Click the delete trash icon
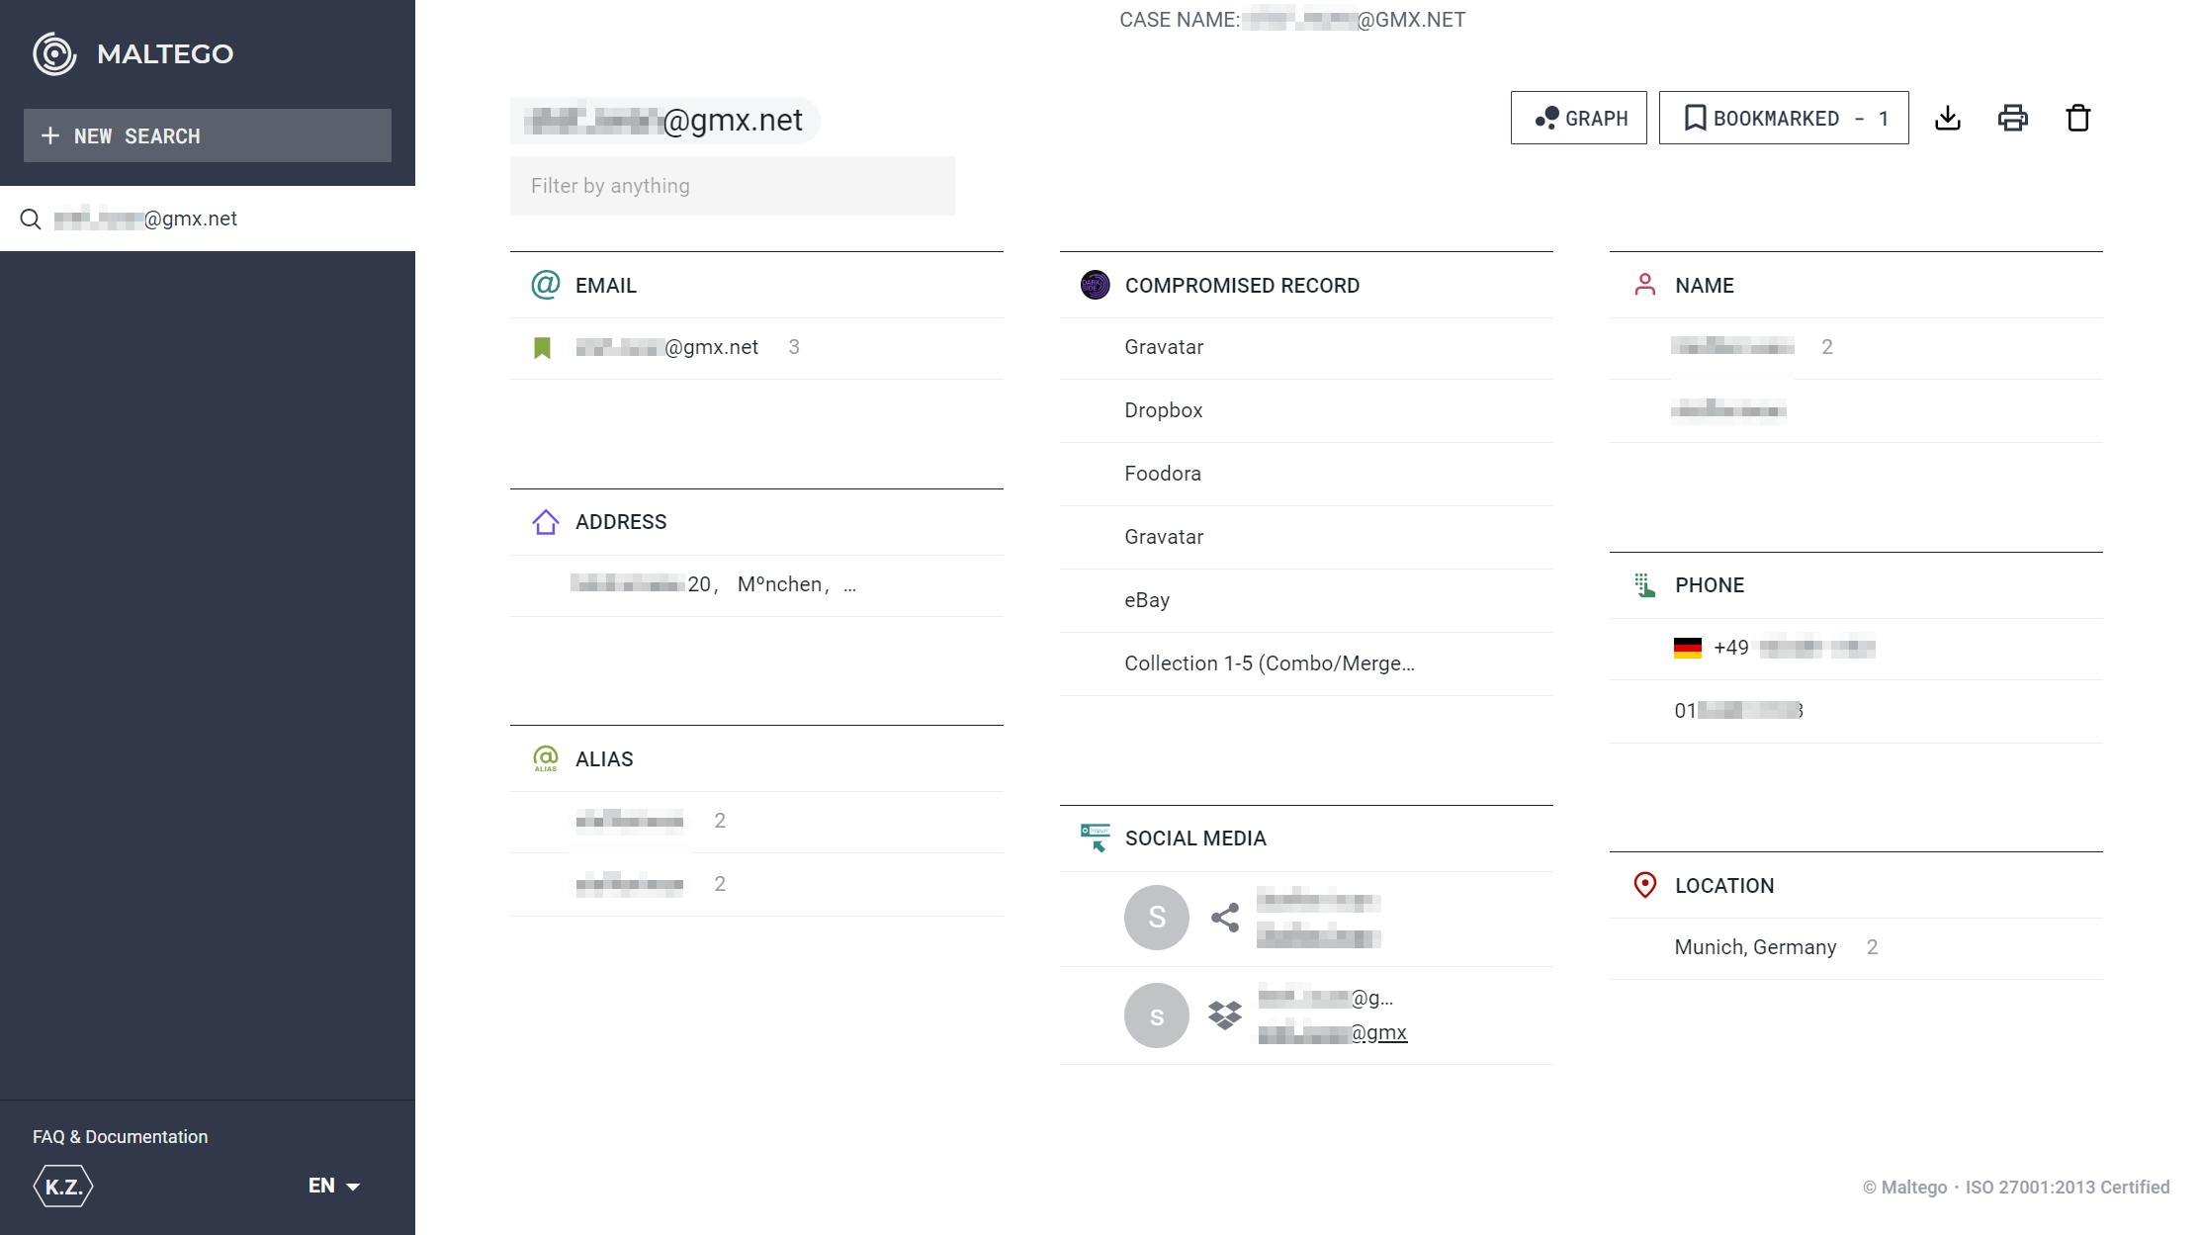Viewport: 2202px width, 1235px height. (x=2078, y=118)
